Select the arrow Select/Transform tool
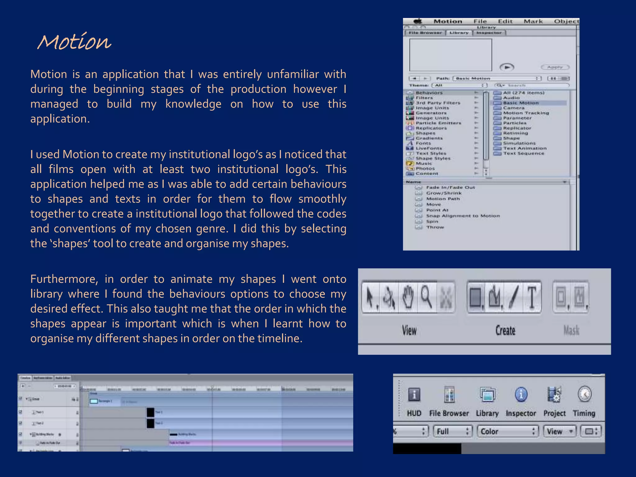This screenshot has width=636, height=477. pyautogui.click(x=370, y=298)
